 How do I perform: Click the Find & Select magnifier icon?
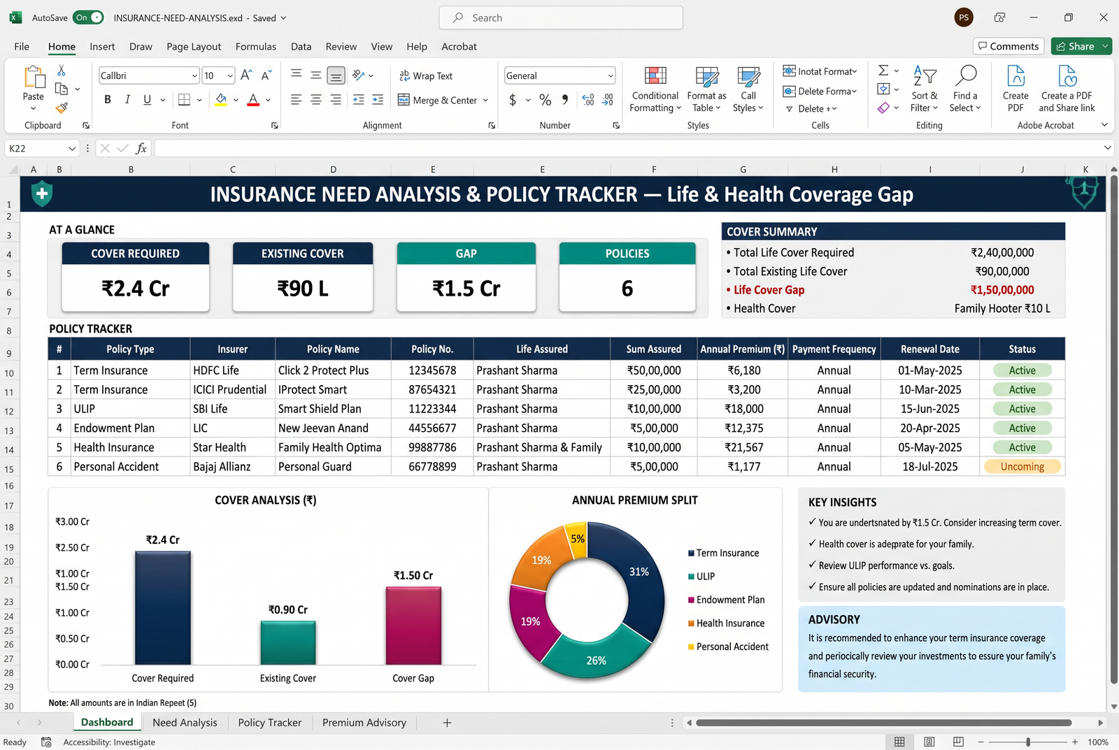point(966,75)
